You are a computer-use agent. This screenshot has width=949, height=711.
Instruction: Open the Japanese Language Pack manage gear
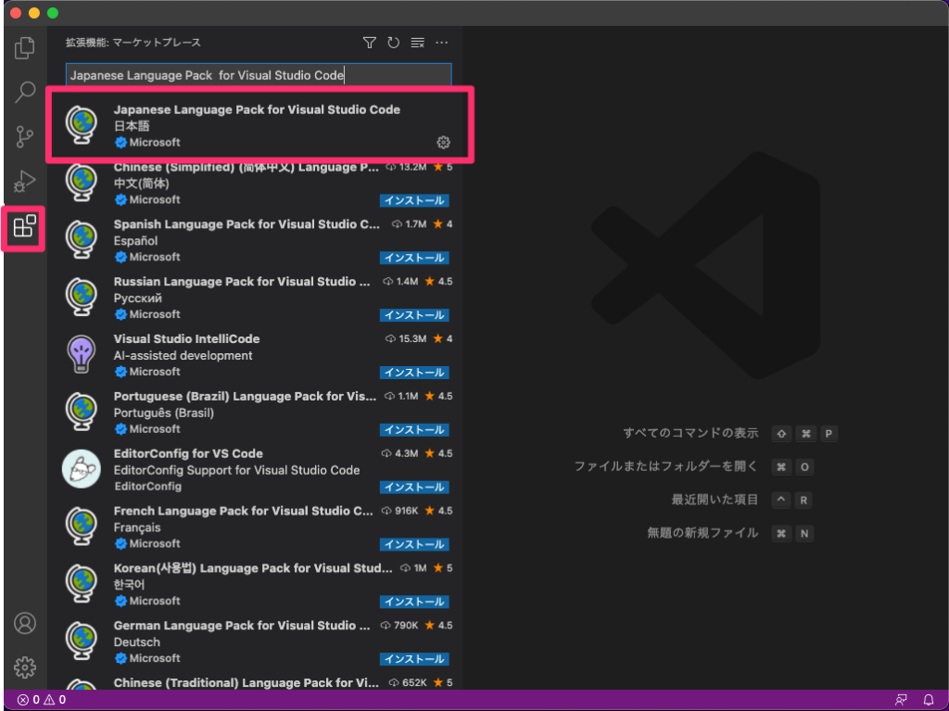(444, 143)
